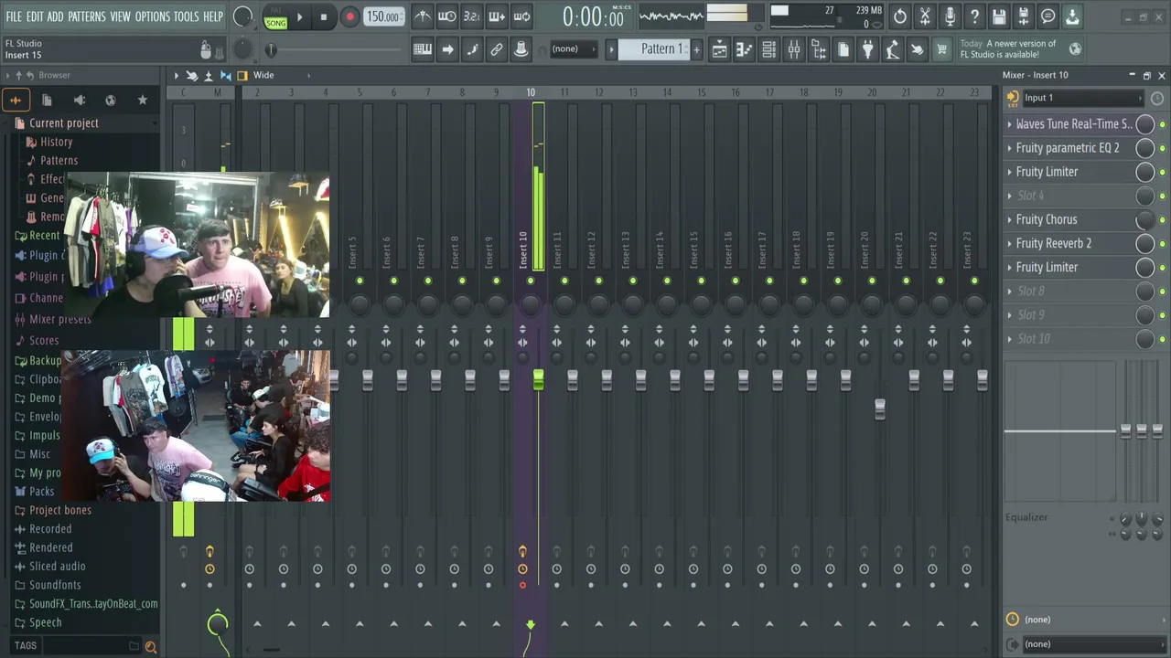Click the Fruity Chorus mix level knob
This screenshot has height=658, width=1171.
coord(1144,219)
